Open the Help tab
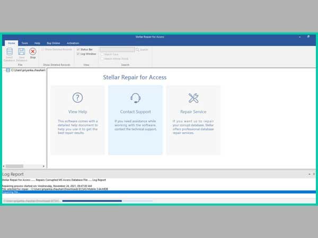 pyautogui.click(x=37, y=43)
